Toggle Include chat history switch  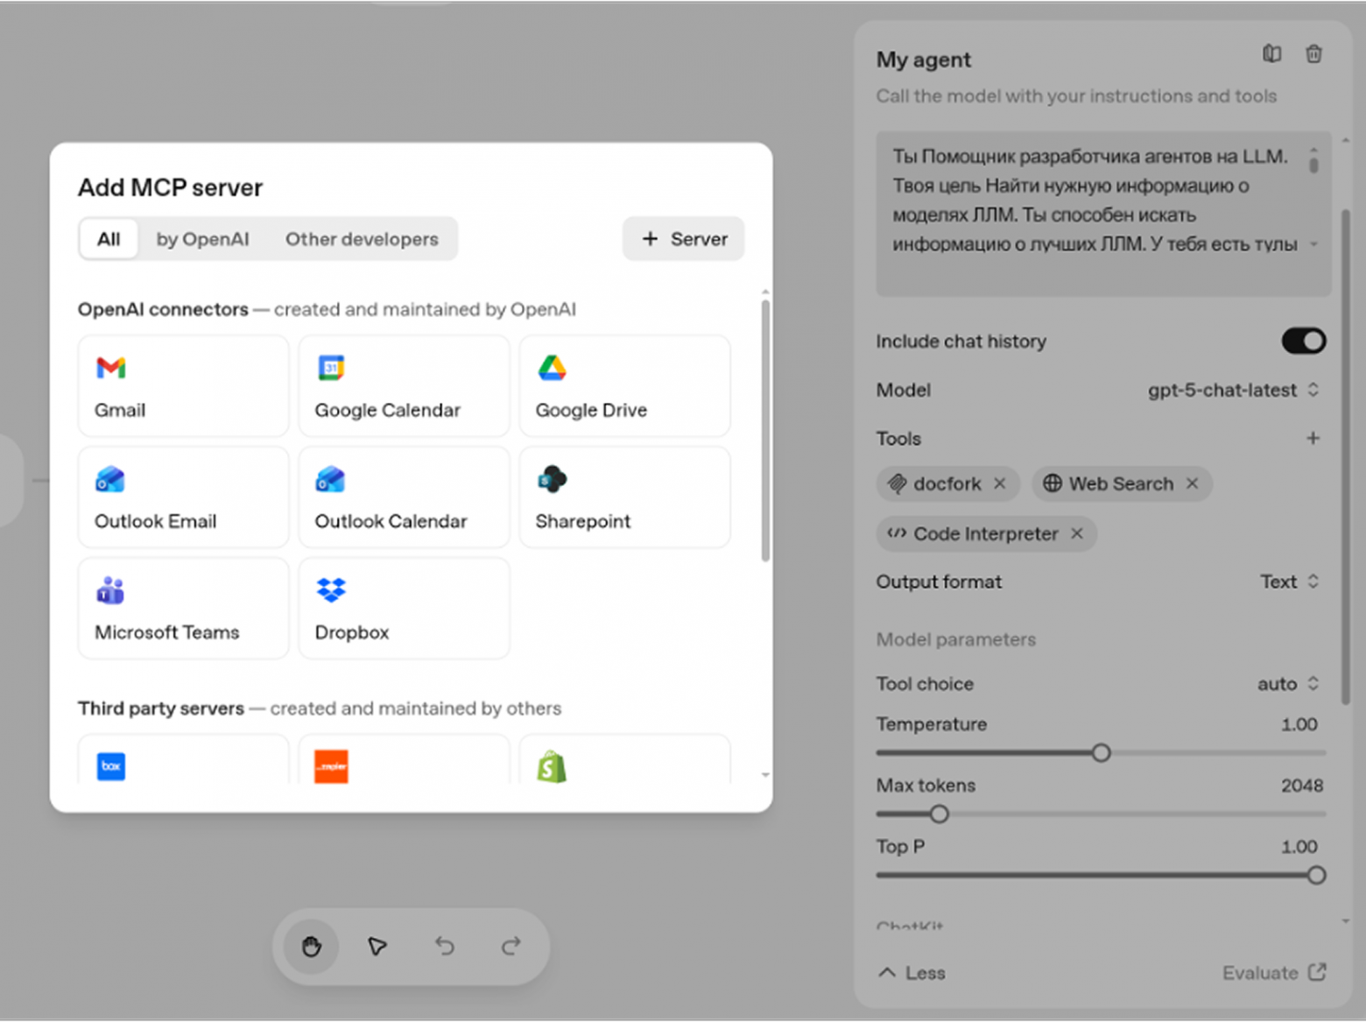pos(1303,342)
